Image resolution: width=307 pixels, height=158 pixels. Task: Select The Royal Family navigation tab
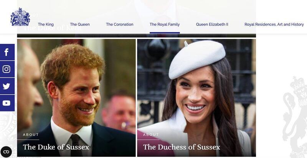pos(165,24)
